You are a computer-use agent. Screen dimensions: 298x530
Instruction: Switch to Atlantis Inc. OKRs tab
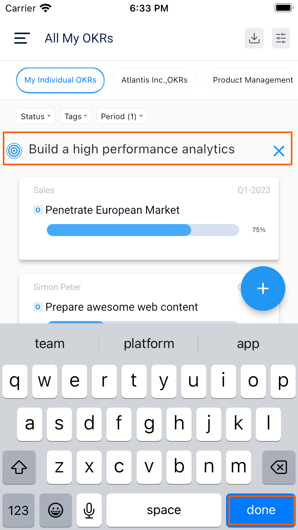click(154, 79)
